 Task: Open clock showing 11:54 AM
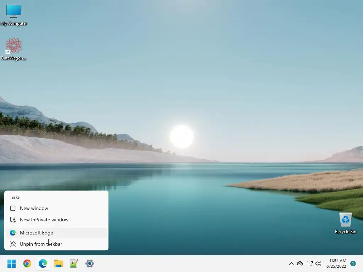pos(336,263)
